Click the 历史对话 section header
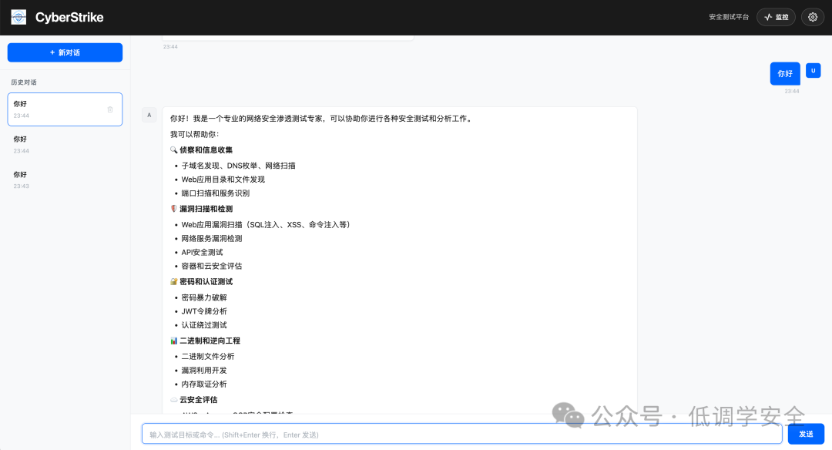 click(24, 82)
